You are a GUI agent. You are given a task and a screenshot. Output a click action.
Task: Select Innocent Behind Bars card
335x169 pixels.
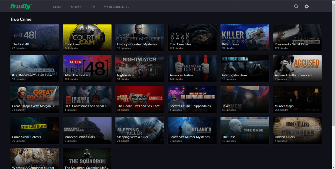pyautogui.click(x=87, y=131)
